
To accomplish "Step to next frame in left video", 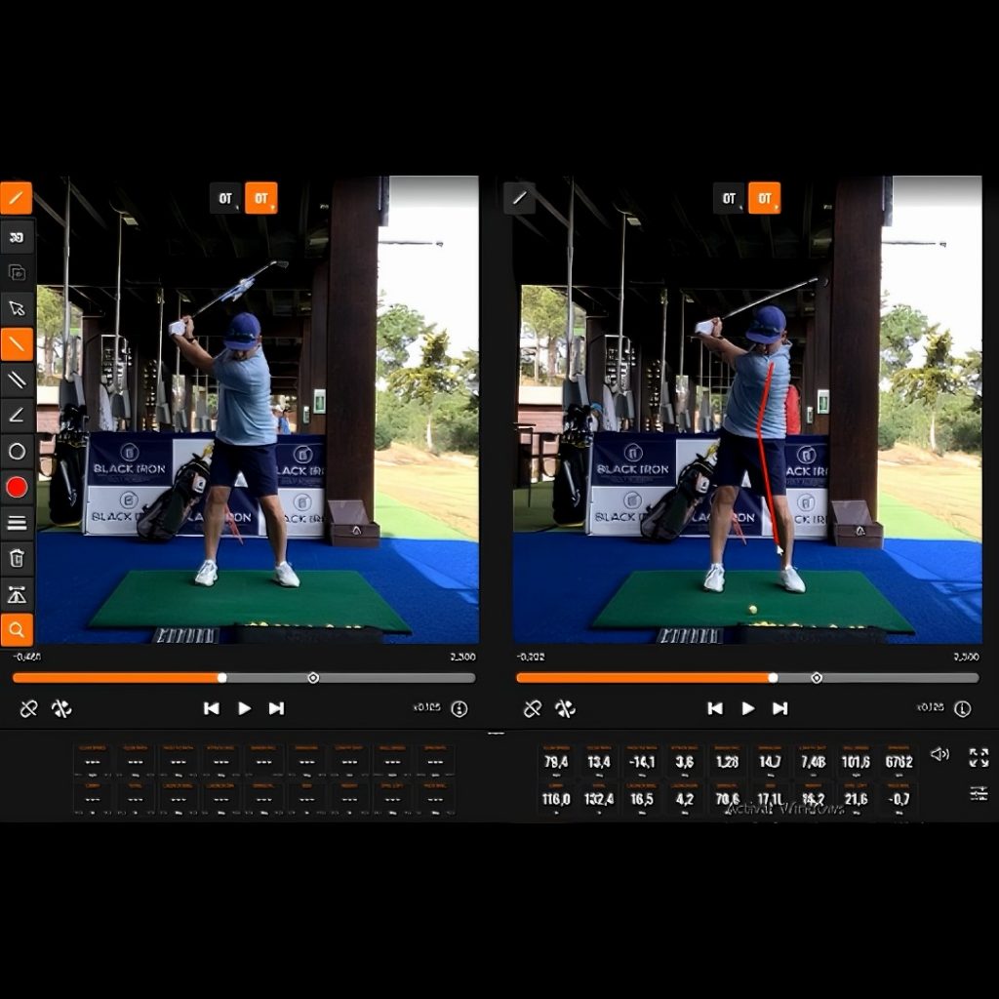I will point(276,708).
